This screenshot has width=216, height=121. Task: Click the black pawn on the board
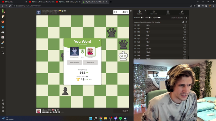pos(65,91)
